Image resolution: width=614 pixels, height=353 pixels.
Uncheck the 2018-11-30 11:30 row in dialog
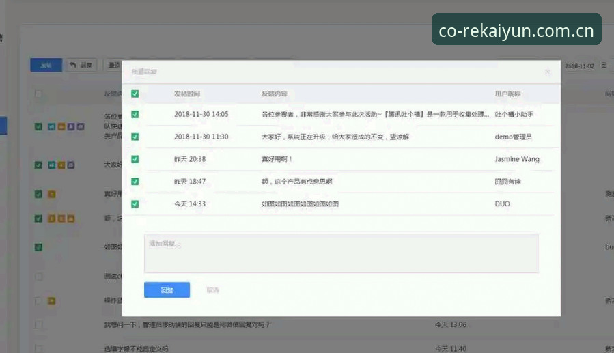click(x=135, y=137)
